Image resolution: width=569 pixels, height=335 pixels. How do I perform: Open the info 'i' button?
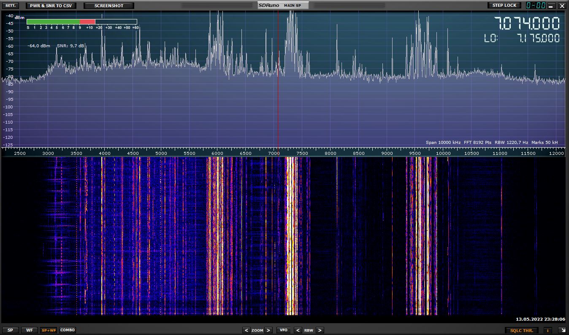(x=548, y=330)
